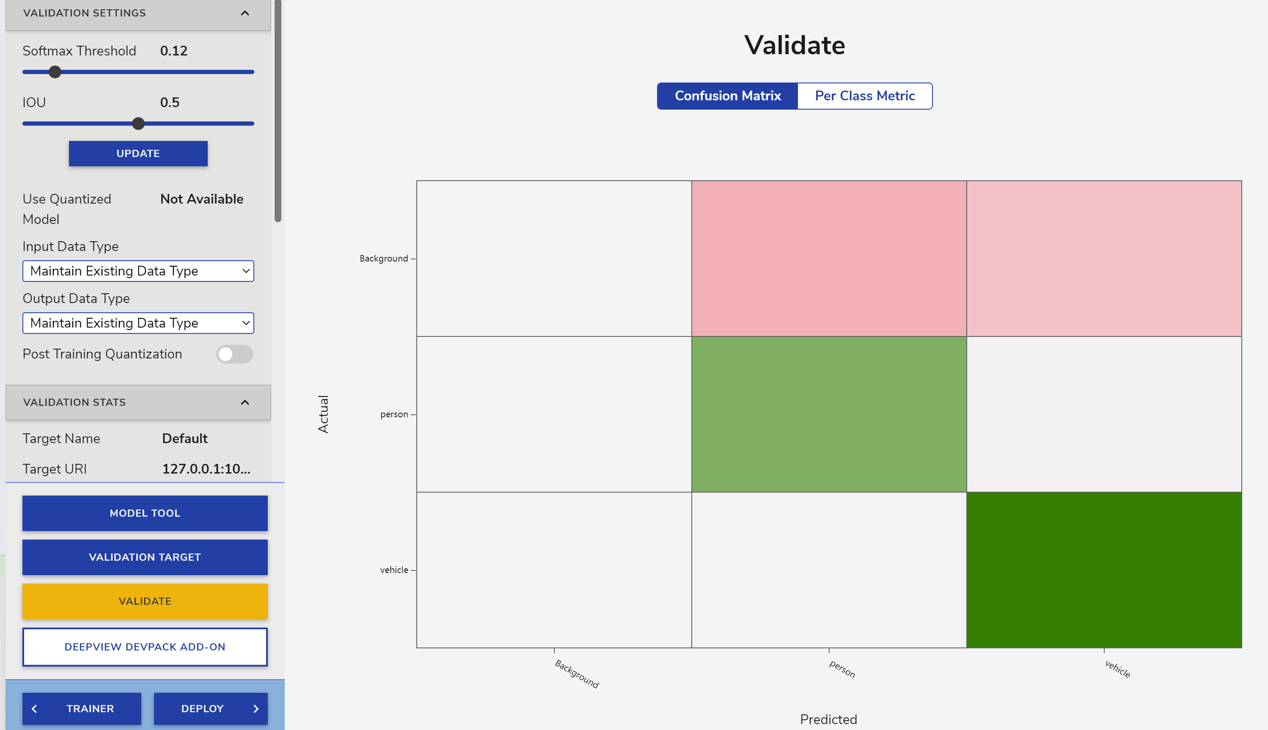
Task: Switch to the Per Class Metric tab
Action: tap(864, 96)
